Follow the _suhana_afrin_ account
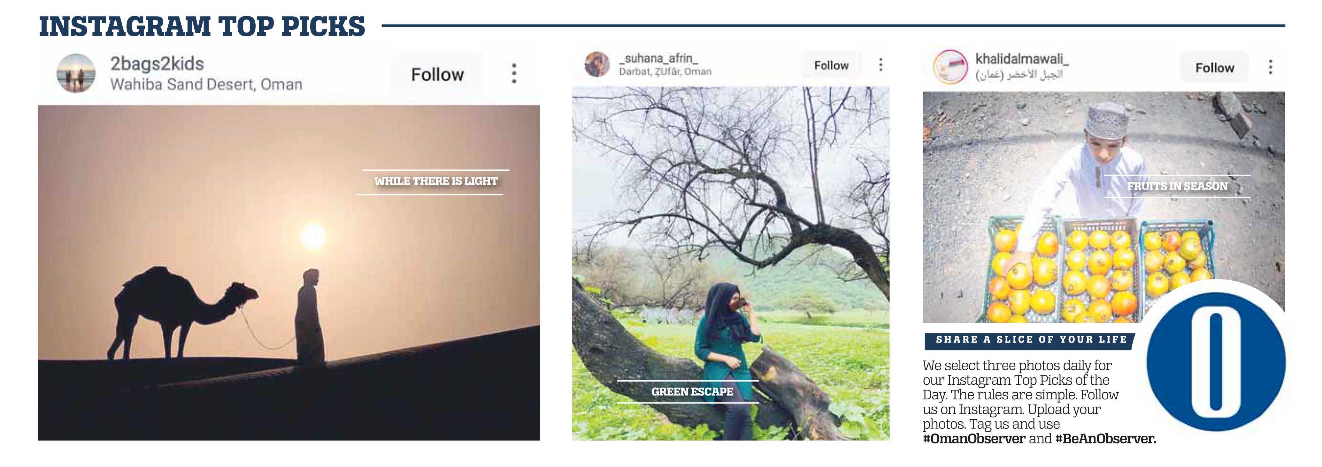Viewport: 1322px width, 467px height. 831,65
